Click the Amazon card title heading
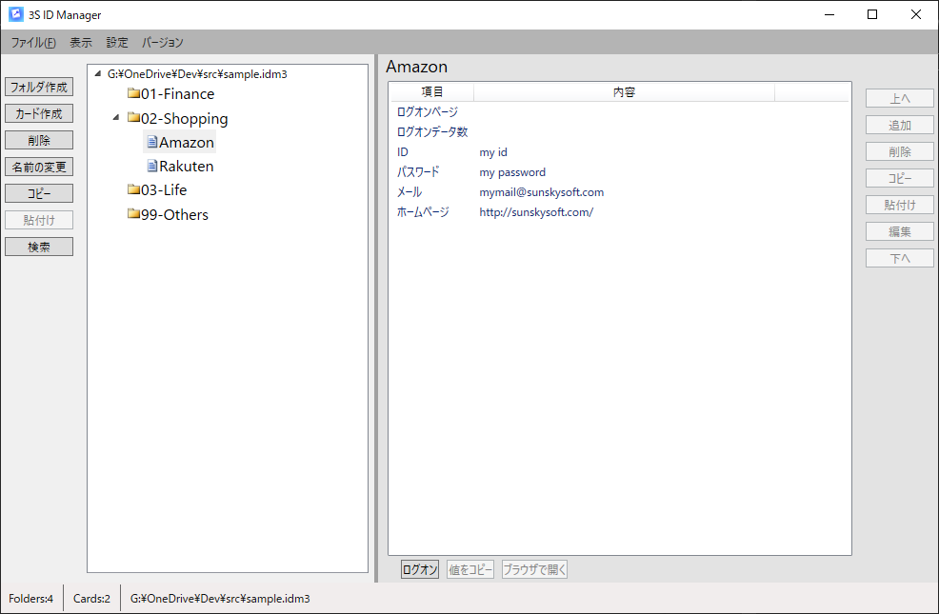The width and height of the screenshot is (939, 614). coord(416,67)
